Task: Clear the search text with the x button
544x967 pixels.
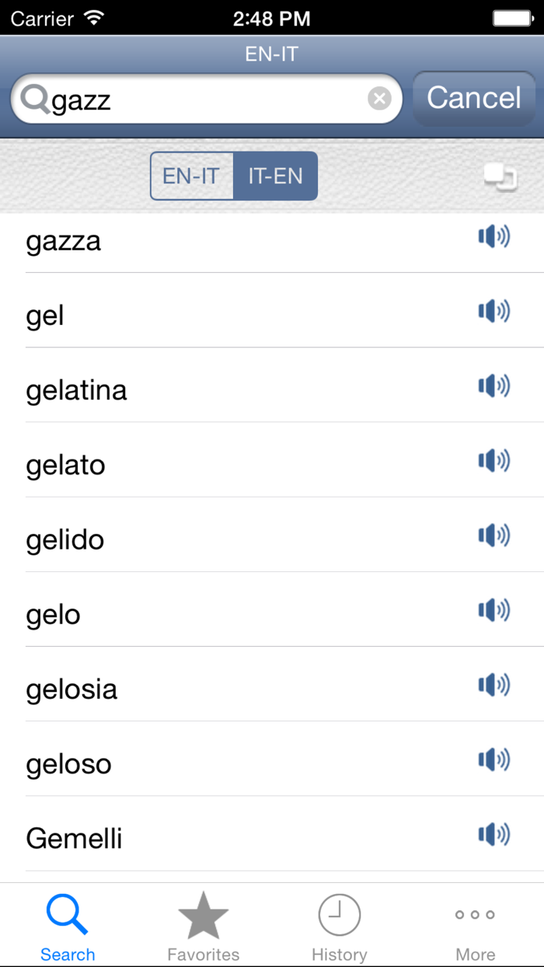Action: coord(379,97)
